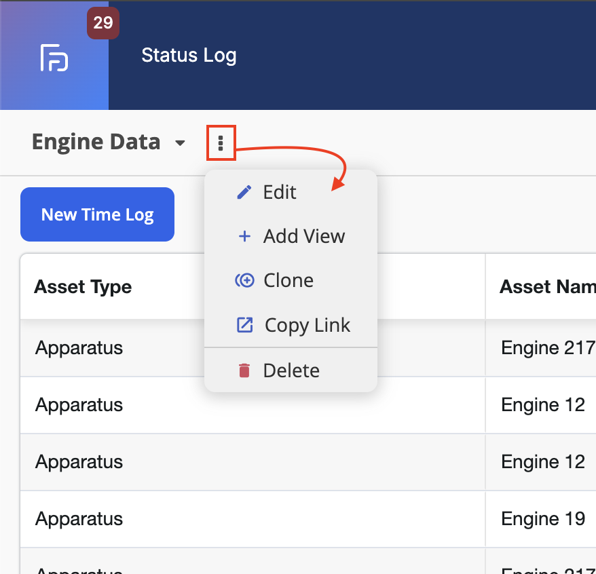The image size is (596, 574).
Task: Click the Asset Name column header
Action: pyautogui.click(x=547, y=286)
